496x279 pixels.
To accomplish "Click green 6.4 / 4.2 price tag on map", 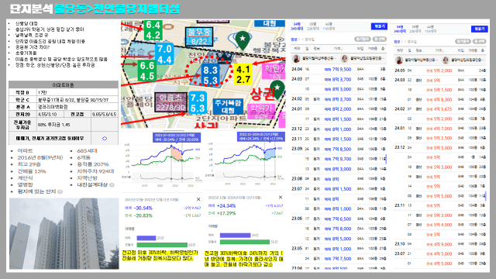I will pos(153,30).
